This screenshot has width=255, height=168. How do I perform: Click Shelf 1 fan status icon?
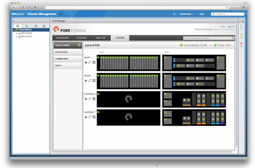tap(94, 63)
